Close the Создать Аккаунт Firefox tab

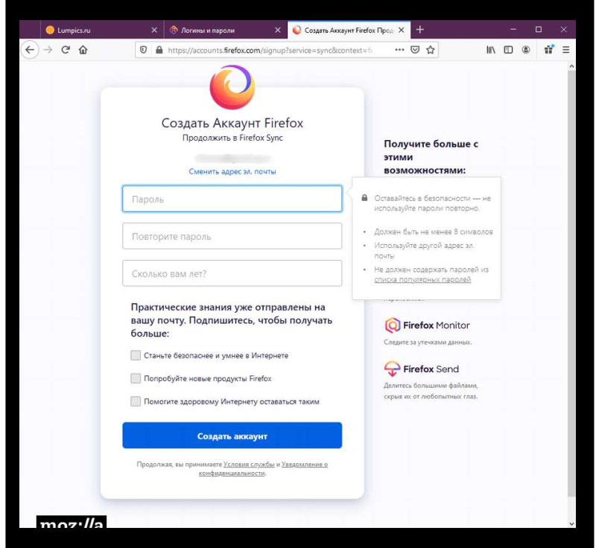coord(401,30)
